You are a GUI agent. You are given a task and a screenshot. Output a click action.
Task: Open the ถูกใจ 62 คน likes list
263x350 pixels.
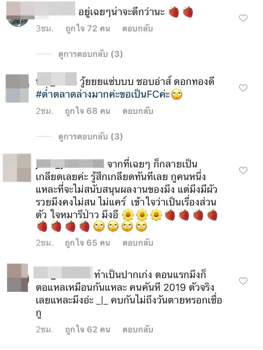coord(88,330)
